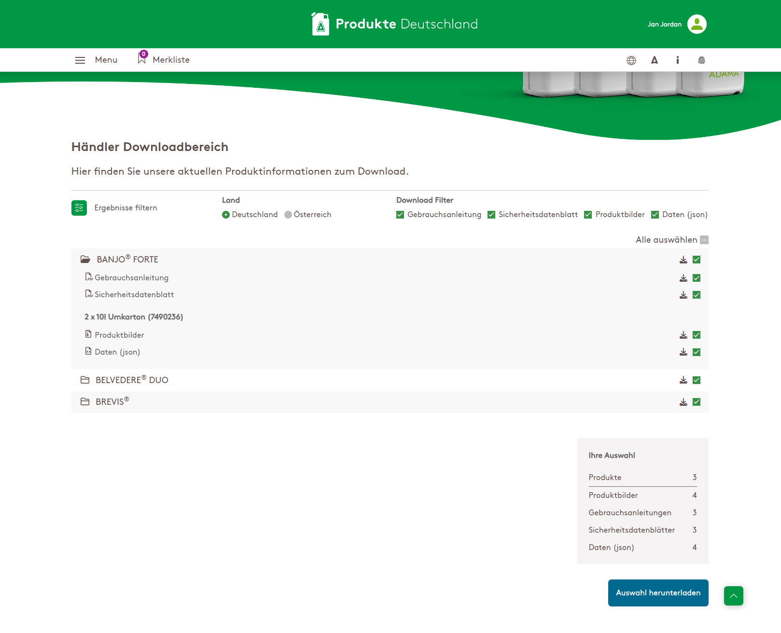Click the Sicherheitsdatenblatt file name
This screenshot has width=781, height=633.
(134, 295)
